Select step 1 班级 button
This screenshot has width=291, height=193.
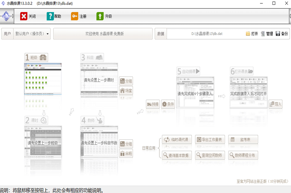coord(36,58)
